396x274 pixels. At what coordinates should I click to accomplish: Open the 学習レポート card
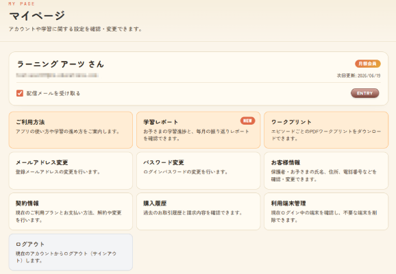[x=198, y=130]
